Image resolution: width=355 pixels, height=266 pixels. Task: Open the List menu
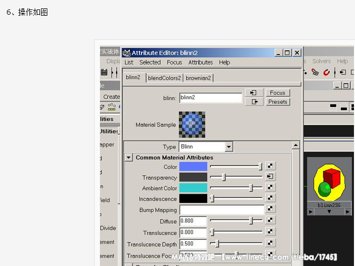129,62
